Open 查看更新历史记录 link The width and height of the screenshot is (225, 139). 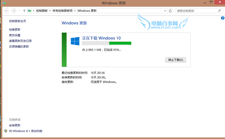(20, 41)
